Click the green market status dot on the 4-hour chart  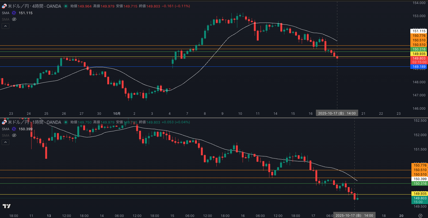pos(66,6)
